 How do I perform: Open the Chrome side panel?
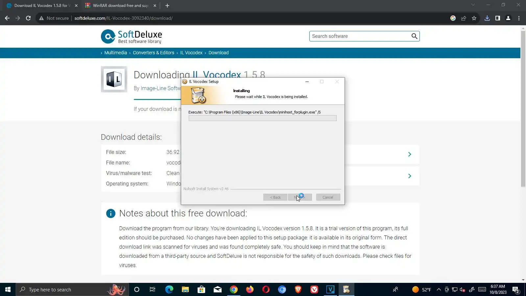(x=498, y=18)
